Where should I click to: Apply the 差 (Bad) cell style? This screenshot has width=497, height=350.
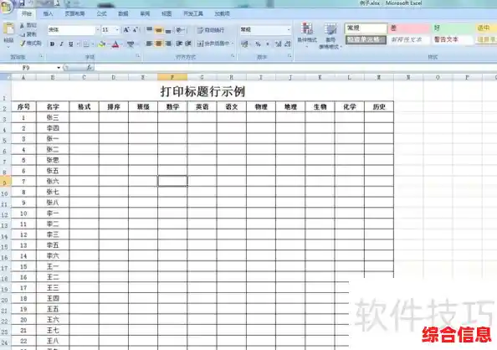409,28
